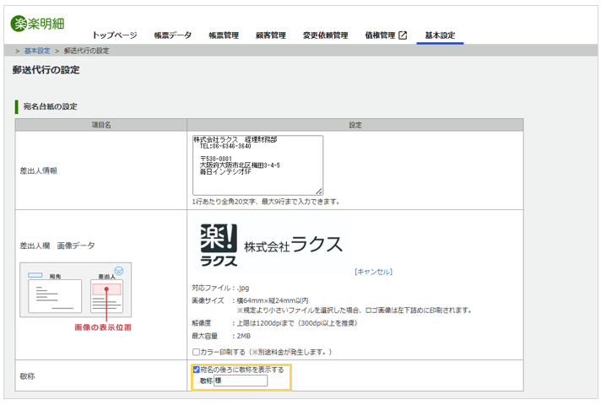Click the 楽! ラクス company logo image
601x405 pixels.
pyautogui.click(x=271, y=246)
